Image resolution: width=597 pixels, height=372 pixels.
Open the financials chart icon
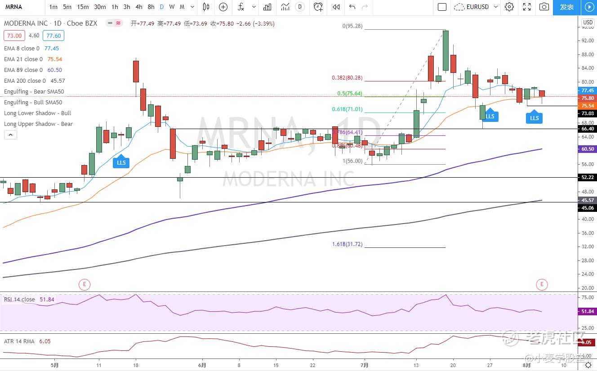[285, 7]
